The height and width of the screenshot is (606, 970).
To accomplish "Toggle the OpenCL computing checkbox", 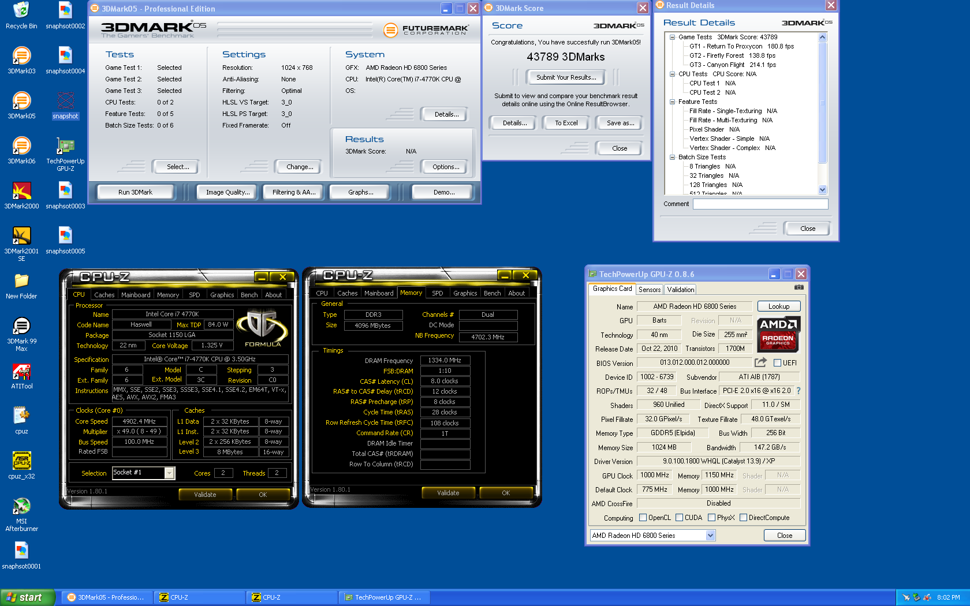I will 643,518.
